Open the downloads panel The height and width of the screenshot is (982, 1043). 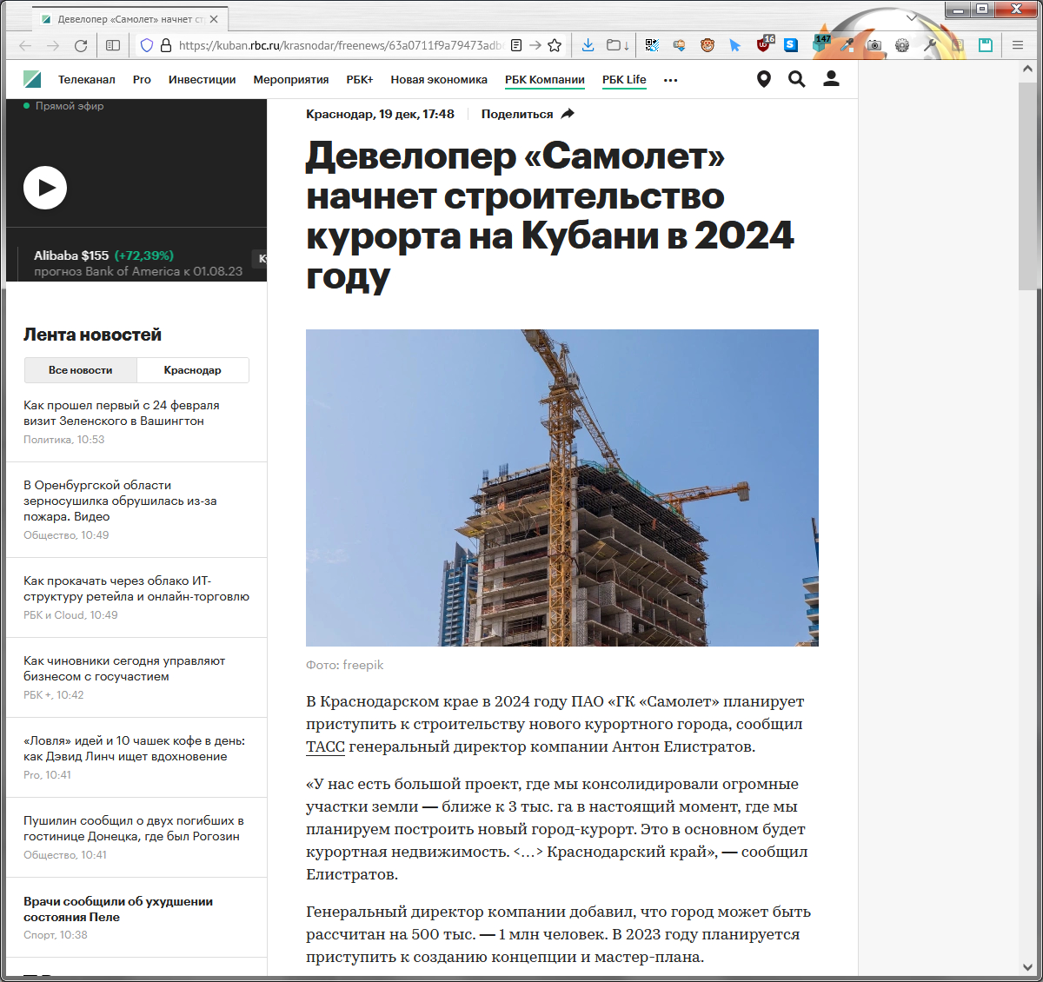[x=588, y=45]
